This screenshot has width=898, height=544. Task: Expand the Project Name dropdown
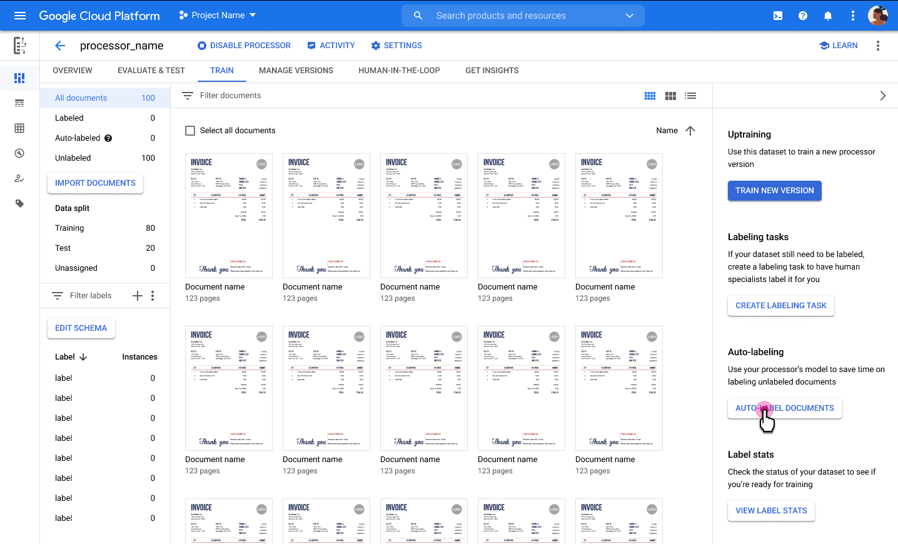tap(218, 15)
